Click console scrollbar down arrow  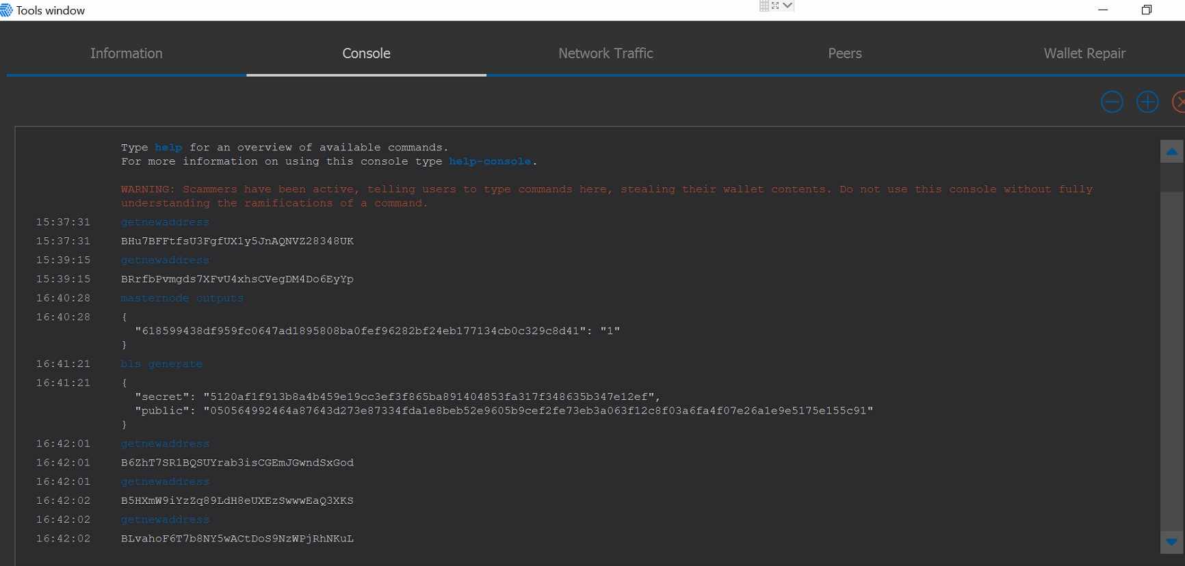pos(1172,542)
